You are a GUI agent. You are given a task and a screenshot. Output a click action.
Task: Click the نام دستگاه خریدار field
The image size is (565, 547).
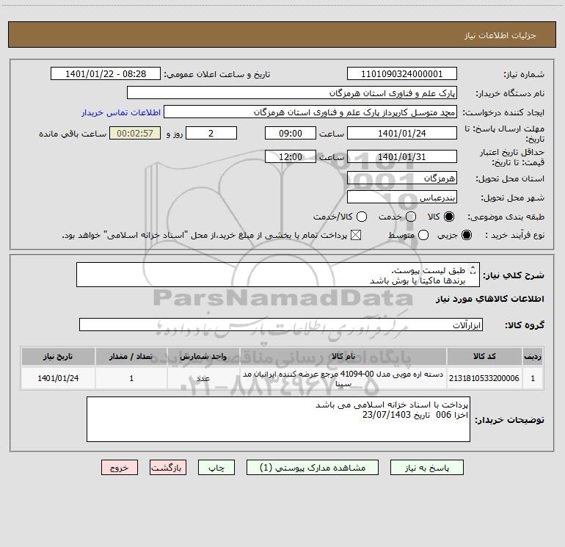click(292, 93)
